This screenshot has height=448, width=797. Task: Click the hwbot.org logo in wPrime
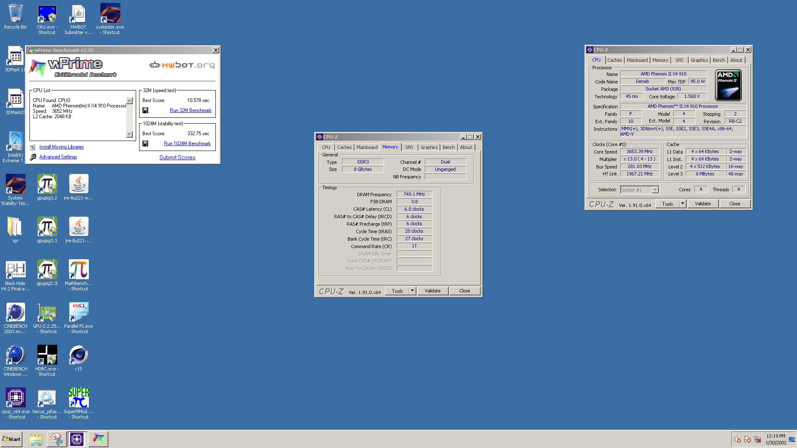(182, 65)
